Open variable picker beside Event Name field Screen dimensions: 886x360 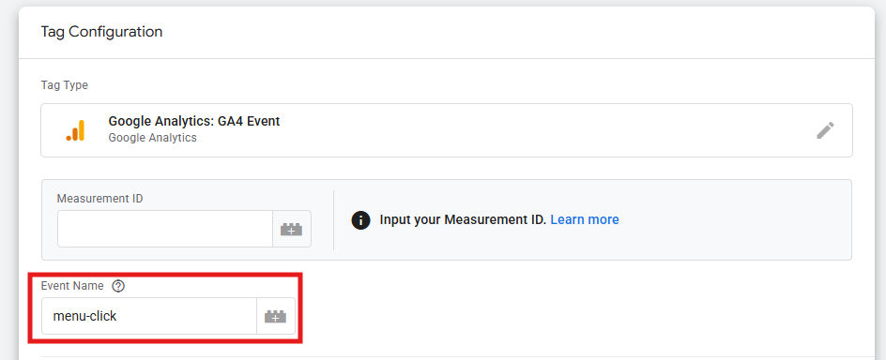click(276, 316)
